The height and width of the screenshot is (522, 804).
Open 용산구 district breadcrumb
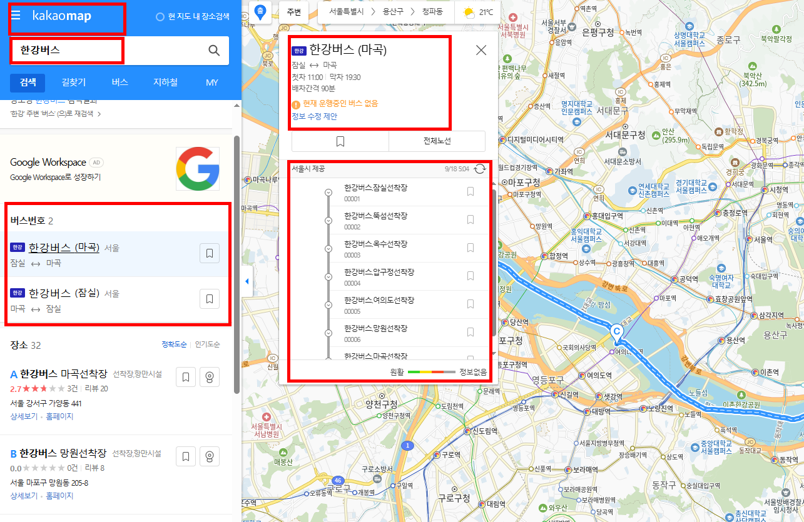tap(394, 12)
